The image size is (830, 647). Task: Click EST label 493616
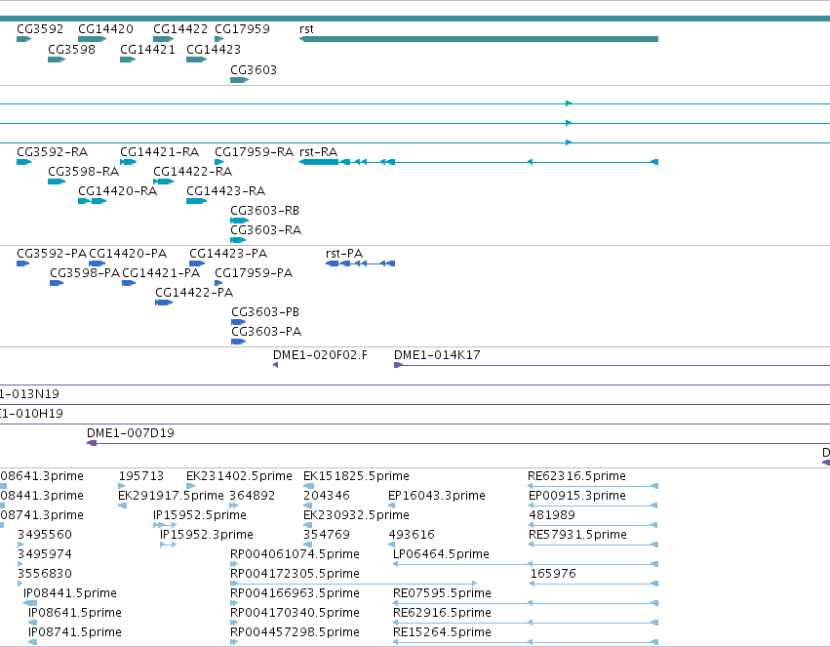412,536
